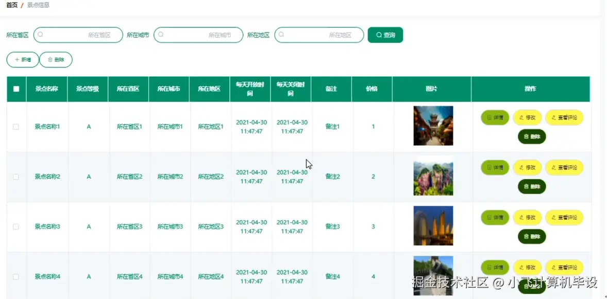The image size is (607, 299).
Task: Focus the 所在地区 search input
Action: [x=319, y=35]
